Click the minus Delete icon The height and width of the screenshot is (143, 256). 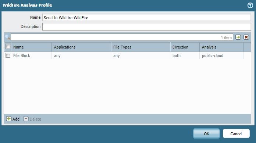(26, 119)
